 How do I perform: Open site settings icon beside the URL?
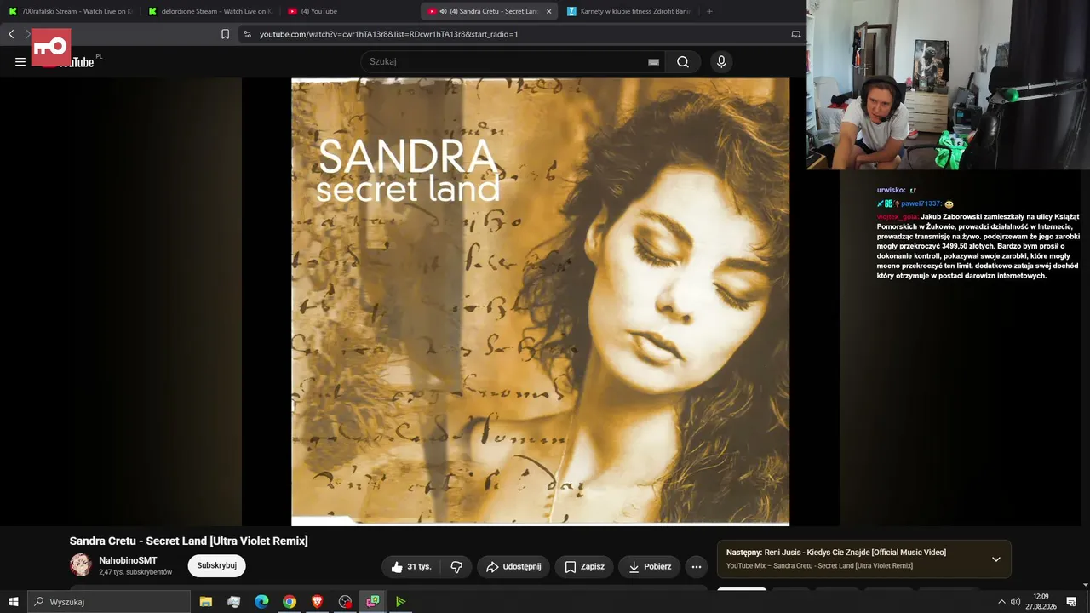click(247, 34)
